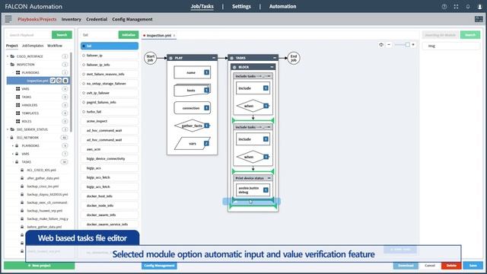Switch to the JobTemplates tab
The width and height of the screenshot is (487, 274).
pyautogui.click(x=33, y=46)
